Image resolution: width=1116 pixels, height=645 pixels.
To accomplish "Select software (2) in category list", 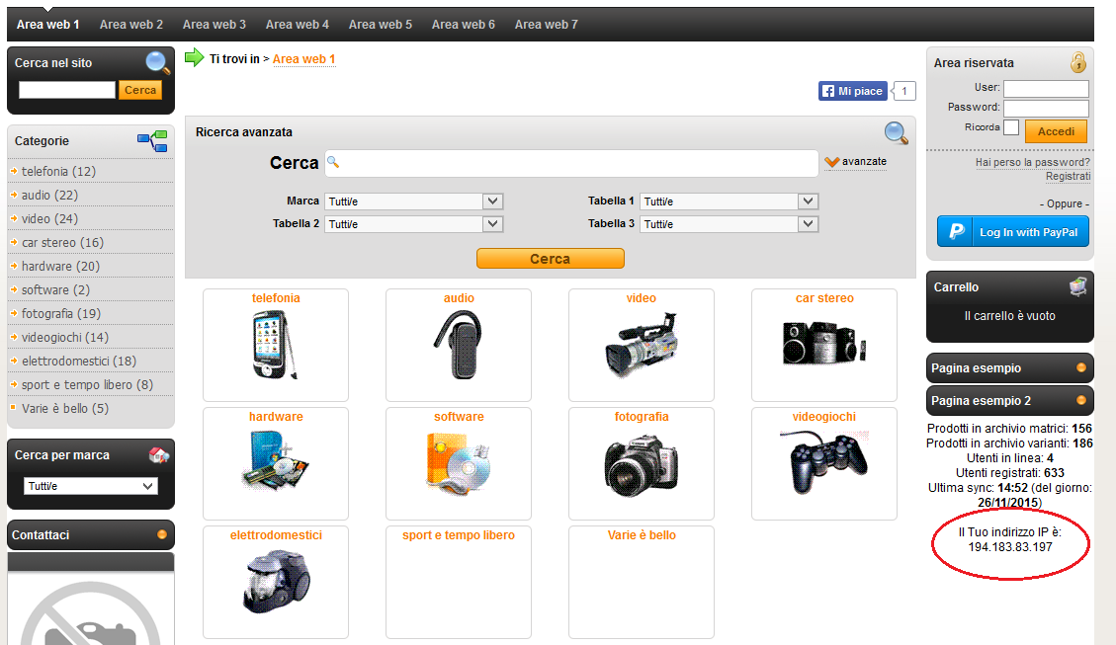I will click(55, 289).
